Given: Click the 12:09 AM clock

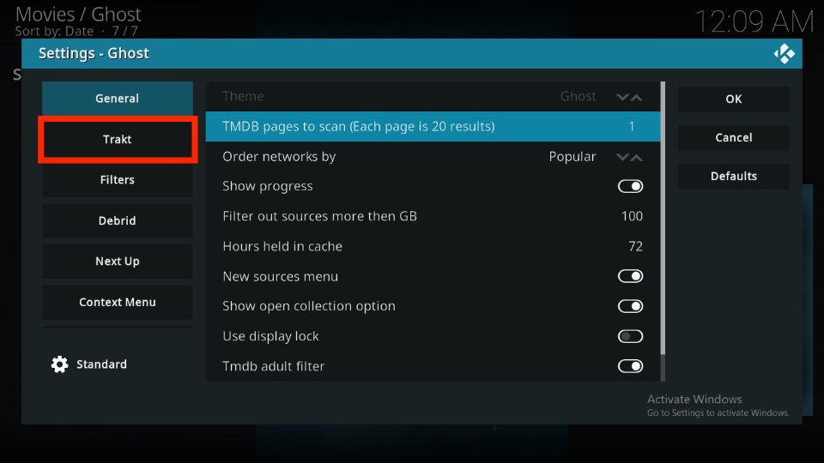Looking at the screenshot, I should point(754,22).
